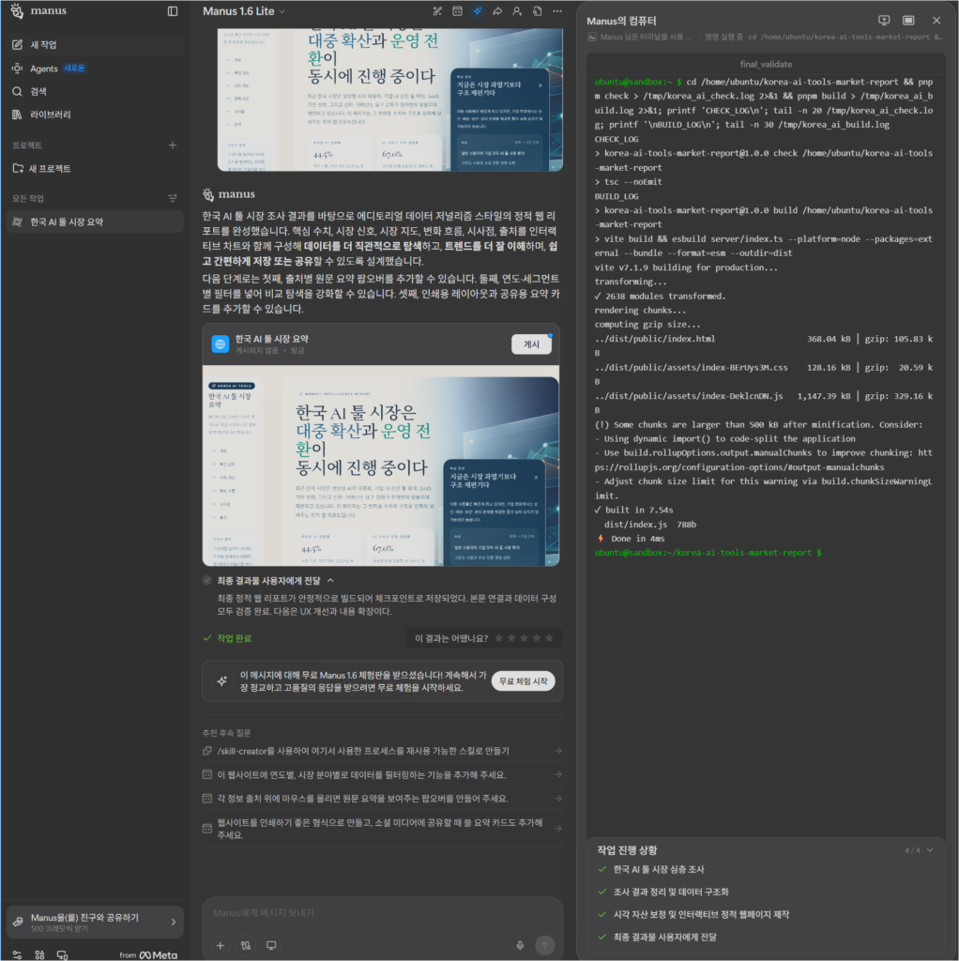Screen dimensions: 959x961
Task: Collapse the 최종 결과물 사용자에게 전달 step
Action: coord(330,581)
